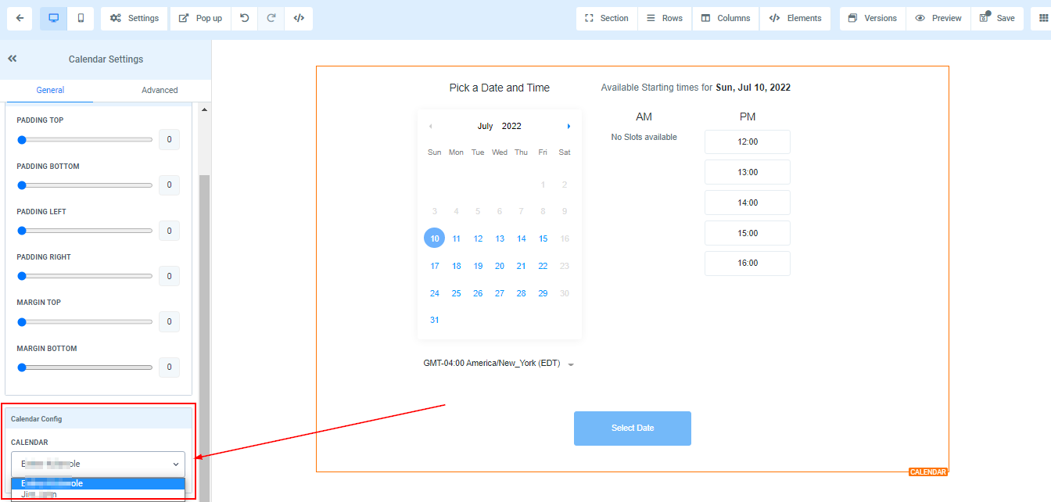Image resolution: width=1051 pixels, height=502 pixels.
Task: Click the undo icon
Action: point(245,18)
